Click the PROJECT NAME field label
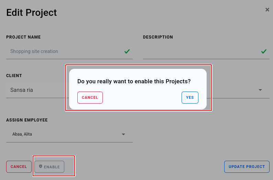 point(23,37)
